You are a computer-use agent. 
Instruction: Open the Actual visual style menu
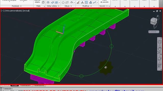pos(26,11)
